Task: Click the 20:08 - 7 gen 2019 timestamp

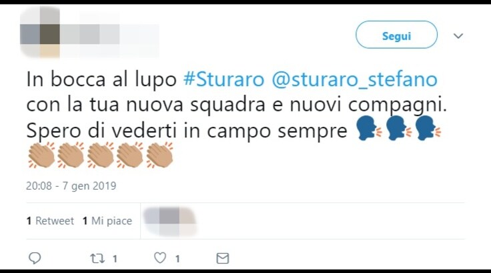Action: [71, 186]
